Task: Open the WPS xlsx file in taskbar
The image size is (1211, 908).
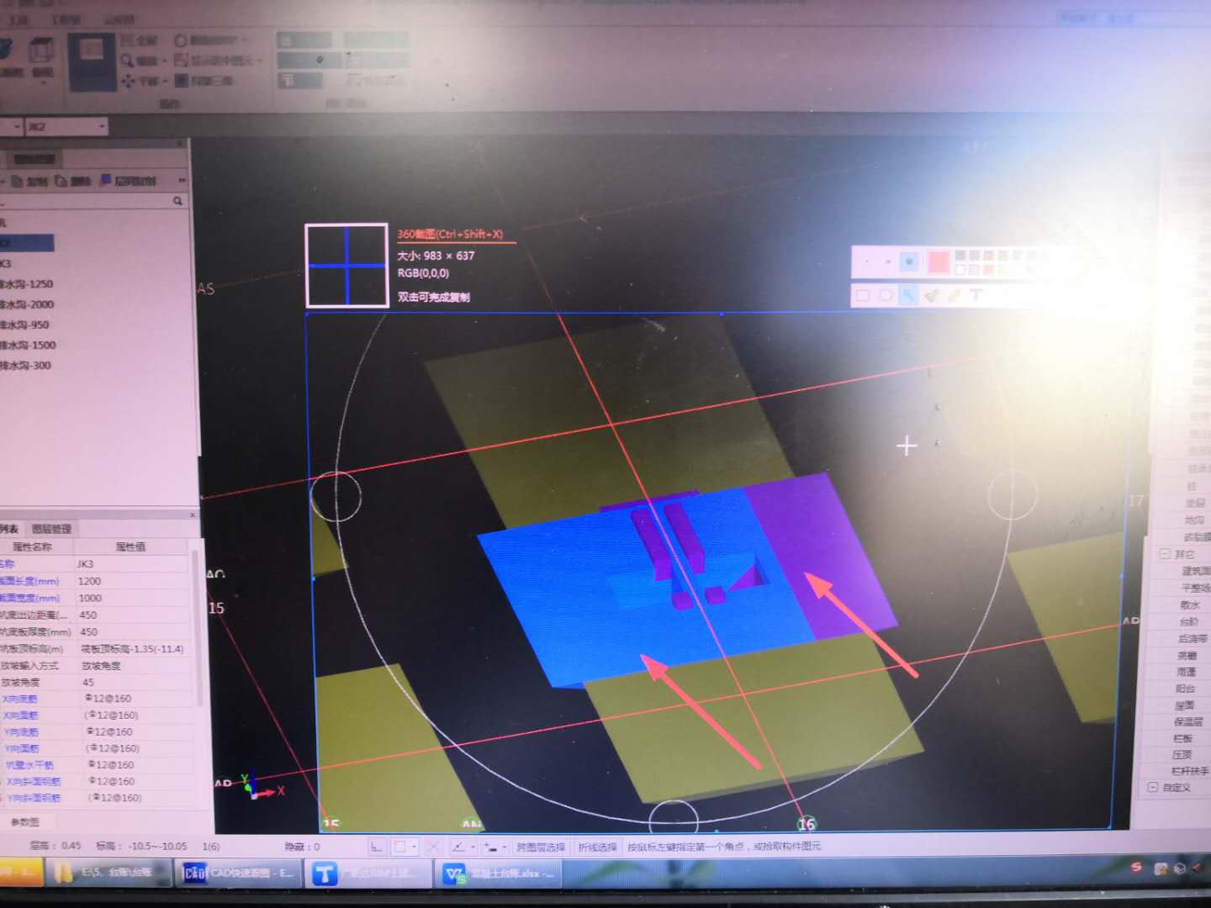Action: (499, 874)
